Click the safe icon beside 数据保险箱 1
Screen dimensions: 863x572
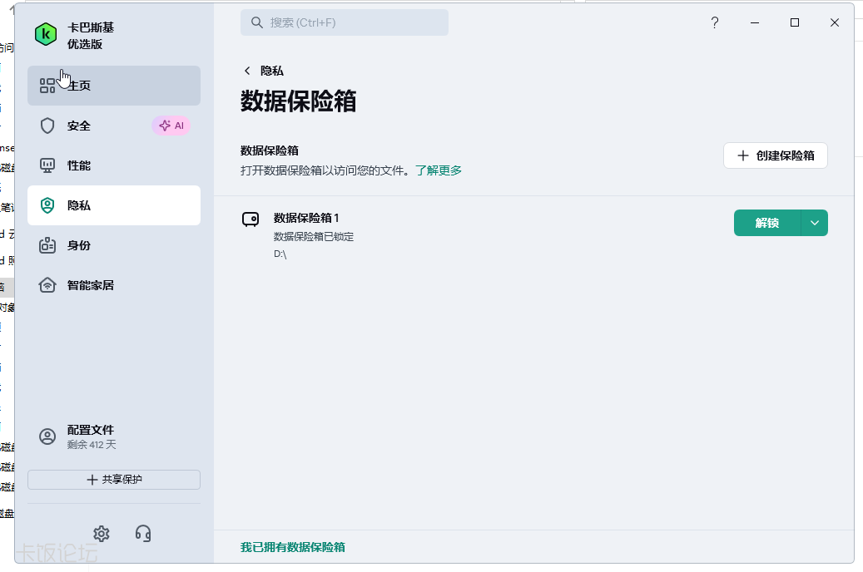250,219
